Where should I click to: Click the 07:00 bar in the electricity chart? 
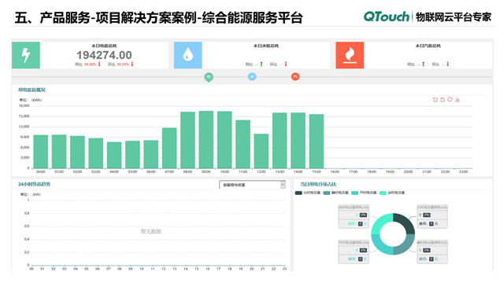click(x=169, y=148)
